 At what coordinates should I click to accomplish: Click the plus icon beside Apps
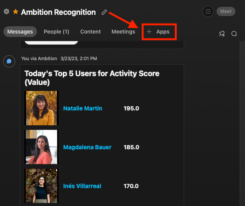149,32
